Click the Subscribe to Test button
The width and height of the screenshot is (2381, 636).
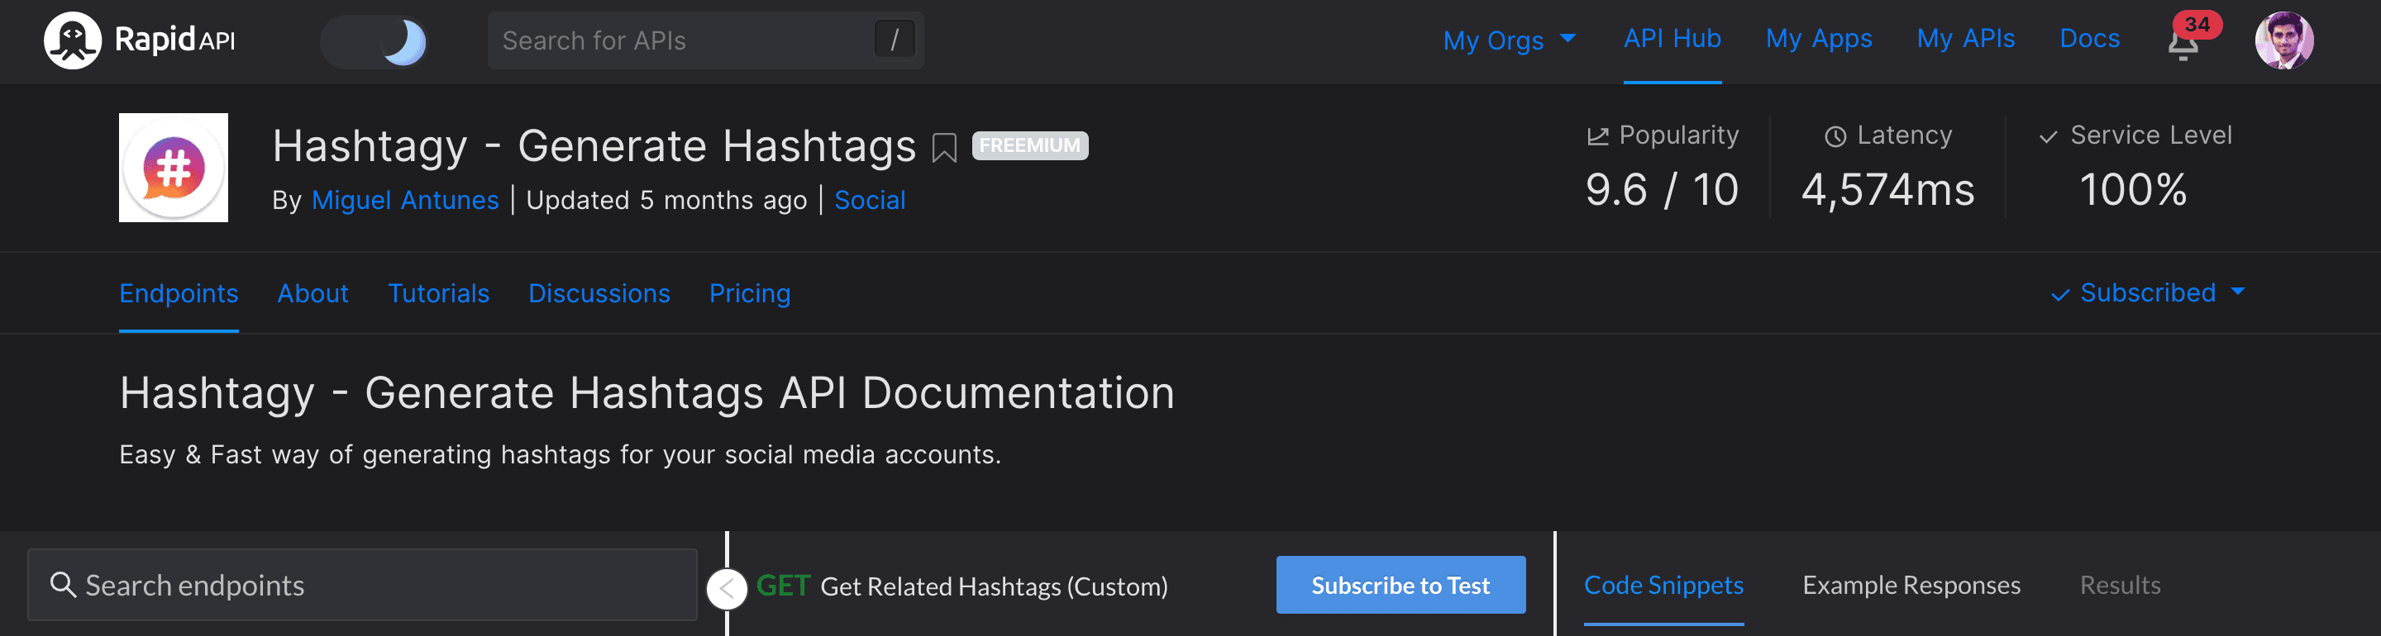click(x=1400, y=584)
